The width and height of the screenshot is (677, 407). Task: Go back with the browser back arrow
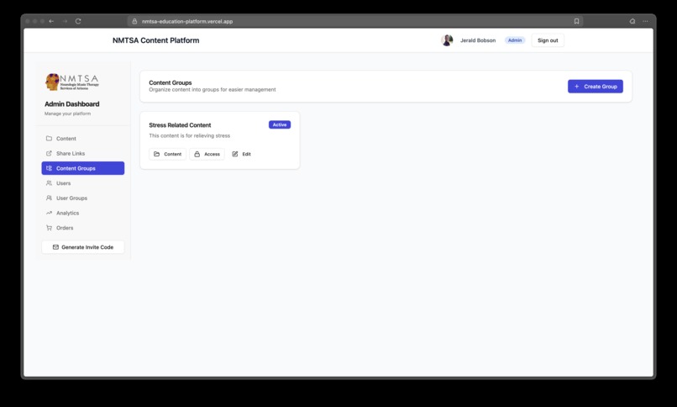pos(51,21)
